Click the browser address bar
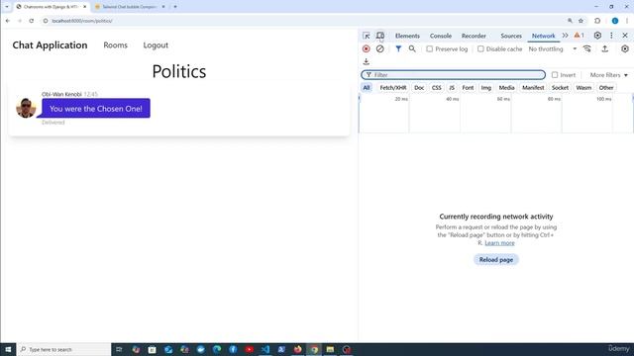This screenshot has width=634, height=356. coord(303,21)
